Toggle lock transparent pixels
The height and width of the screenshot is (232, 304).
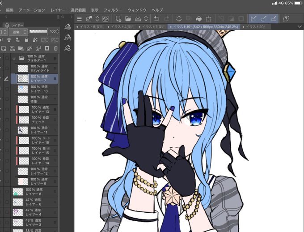(35, 40)
